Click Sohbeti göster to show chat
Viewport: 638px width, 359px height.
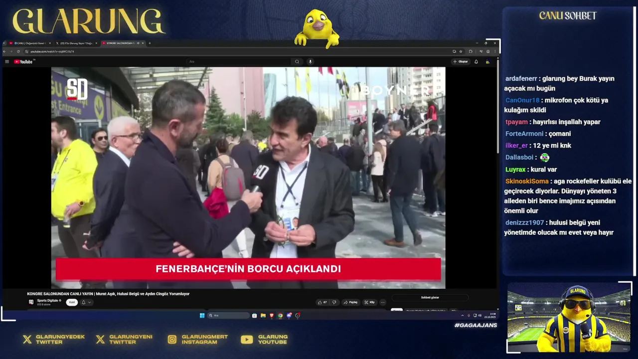coord(430,298)
